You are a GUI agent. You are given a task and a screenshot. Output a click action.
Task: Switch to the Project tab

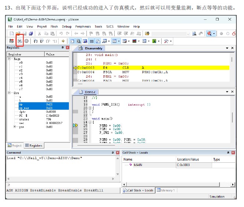(15, 146)
